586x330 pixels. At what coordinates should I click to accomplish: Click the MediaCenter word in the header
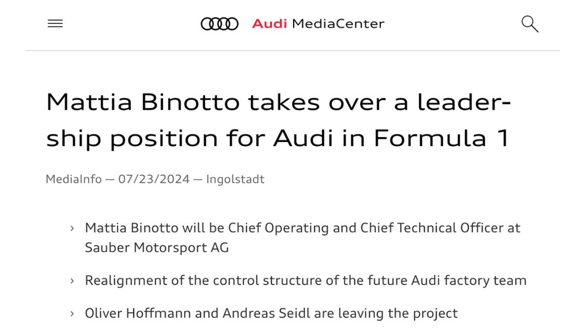[338, 24]
